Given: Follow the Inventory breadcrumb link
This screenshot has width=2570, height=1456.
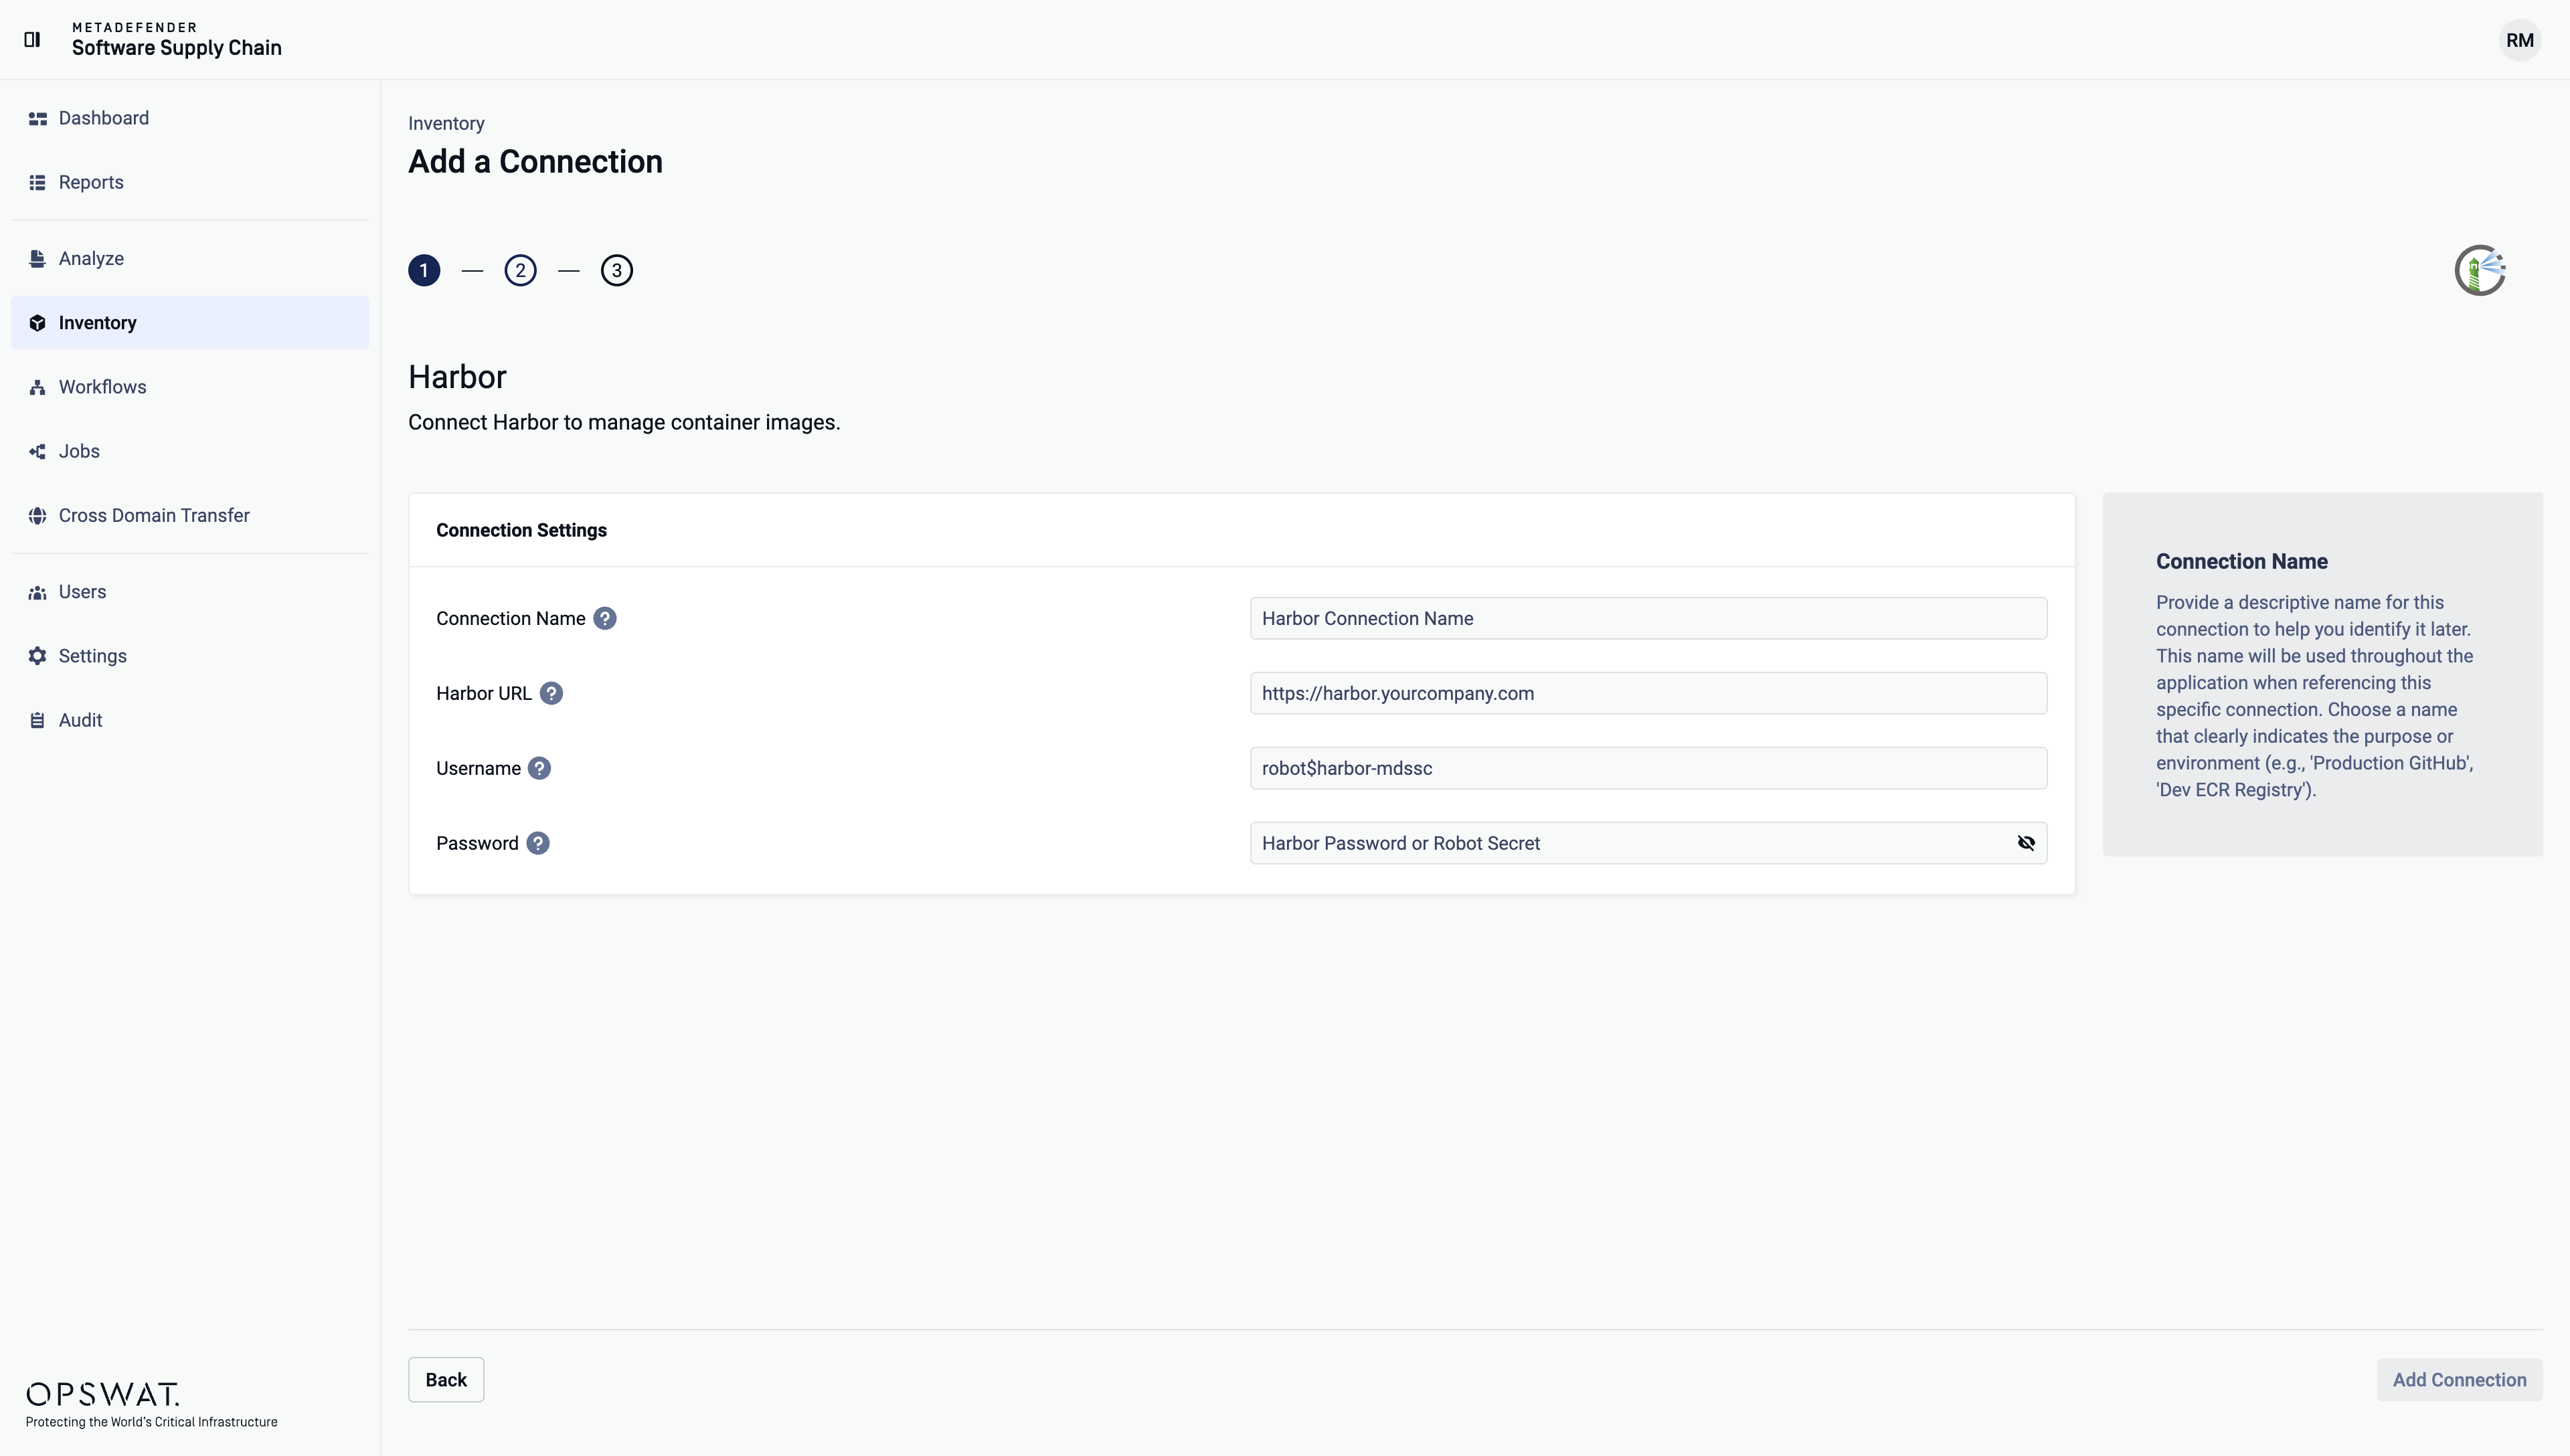Looking at the screenshot, I should pyautogui.click(x=446, y=123).
